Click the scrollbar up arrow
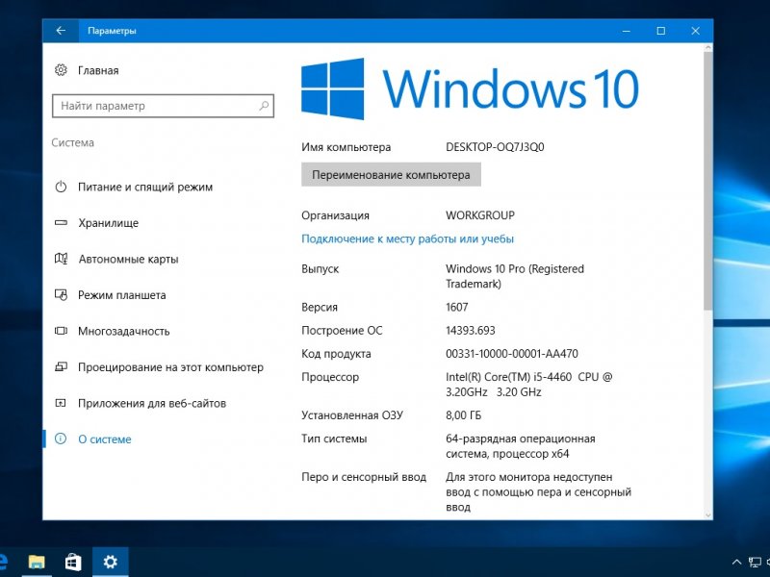770x577 pixels. point(707,47)
